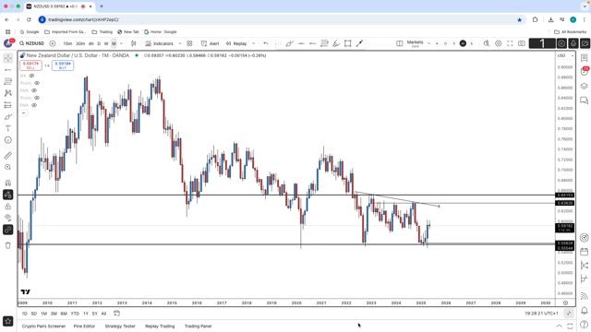
Task: Select the trend line drawing tool
Action: [8, 70]
